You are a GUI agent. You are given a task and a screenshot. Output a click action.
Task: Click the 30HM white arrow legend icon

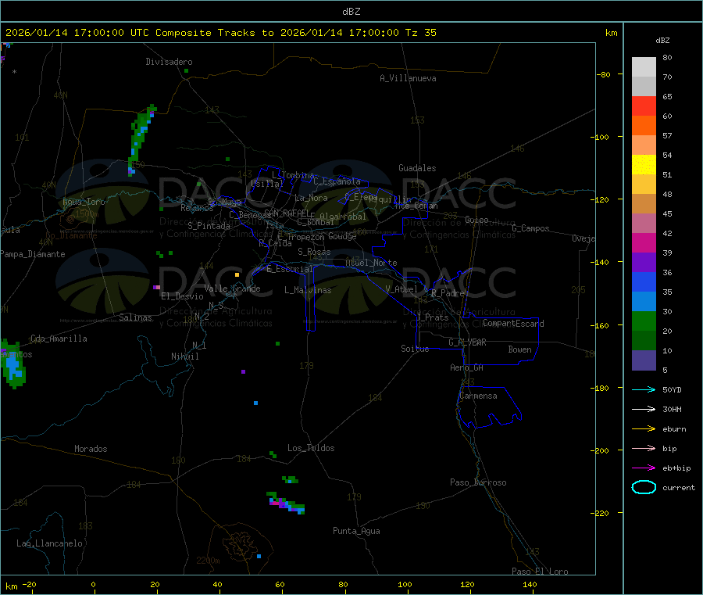pyautogui.click(x=644, y=409)
